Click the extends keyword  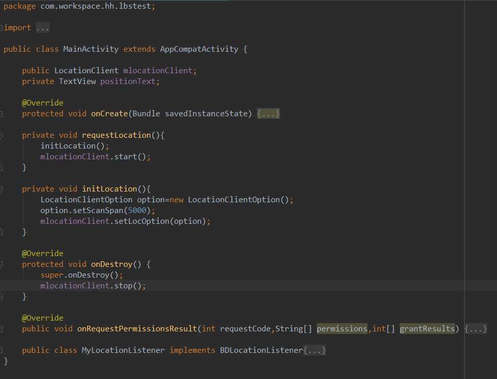(139, 49)
